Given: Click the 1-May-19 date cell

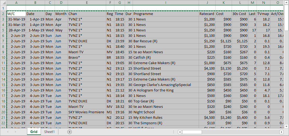Looking at the screenshot, I should point(35,30).
